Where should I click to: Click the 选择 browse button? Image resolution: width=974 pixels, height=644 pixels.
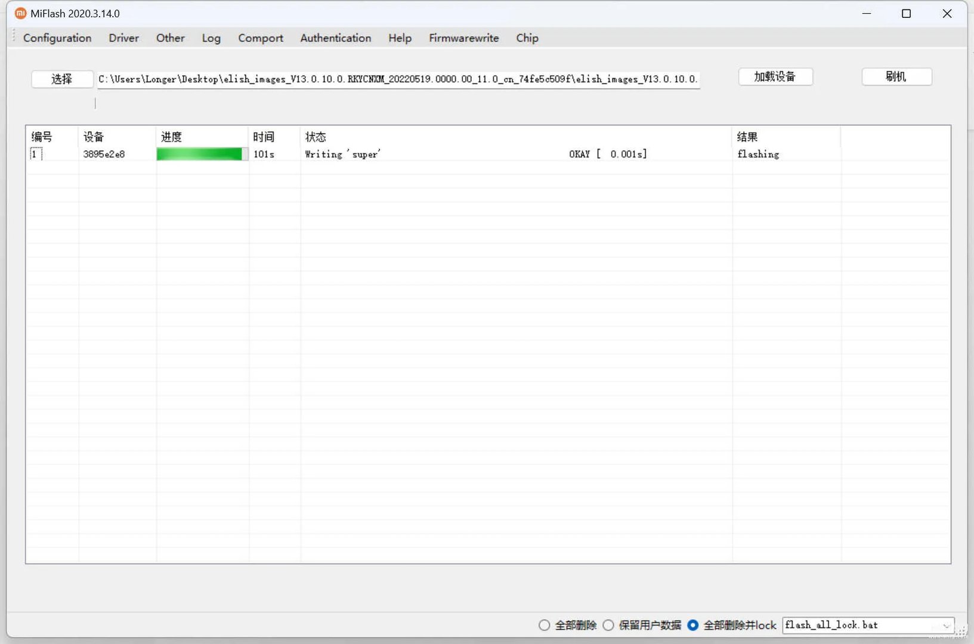(x=62, y=79)
